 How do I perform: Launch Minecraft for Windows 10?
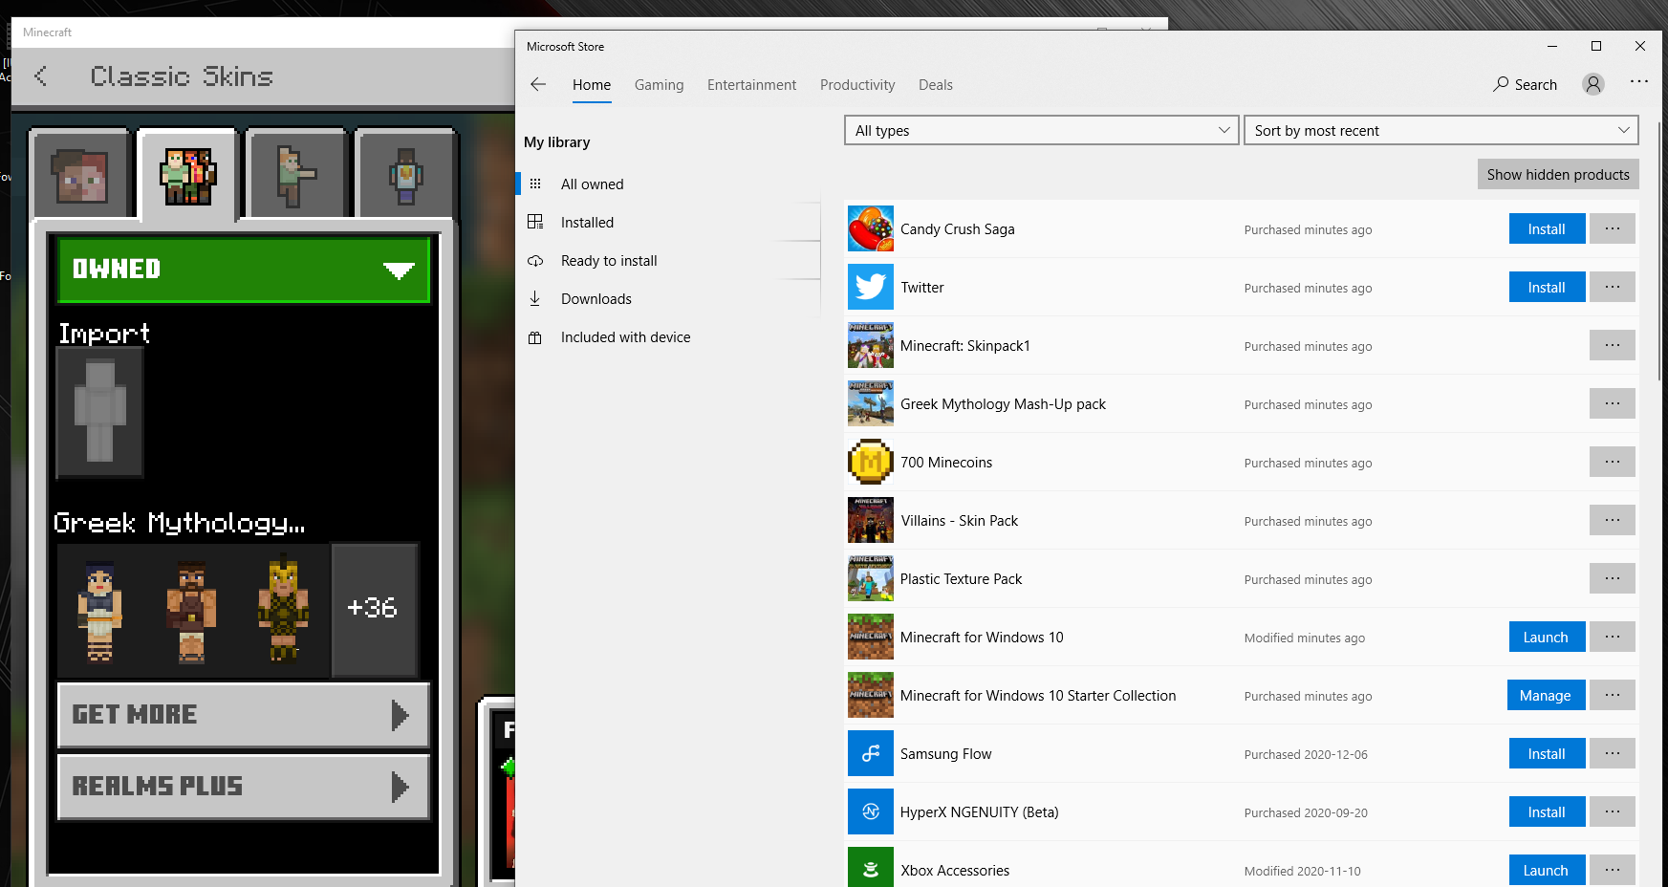pyautogui.click(x=1546, y=638)
